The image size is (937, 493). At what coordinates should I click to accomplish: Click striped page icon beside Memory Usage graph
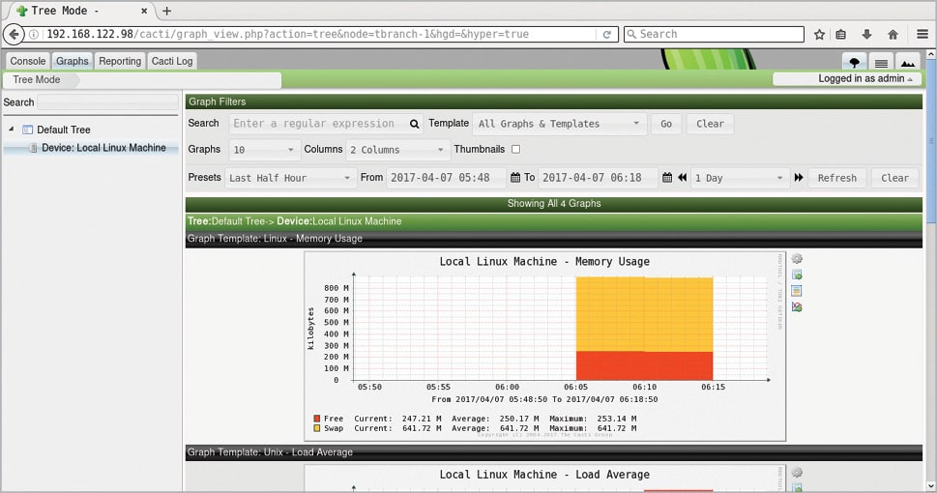pos(797,291)
